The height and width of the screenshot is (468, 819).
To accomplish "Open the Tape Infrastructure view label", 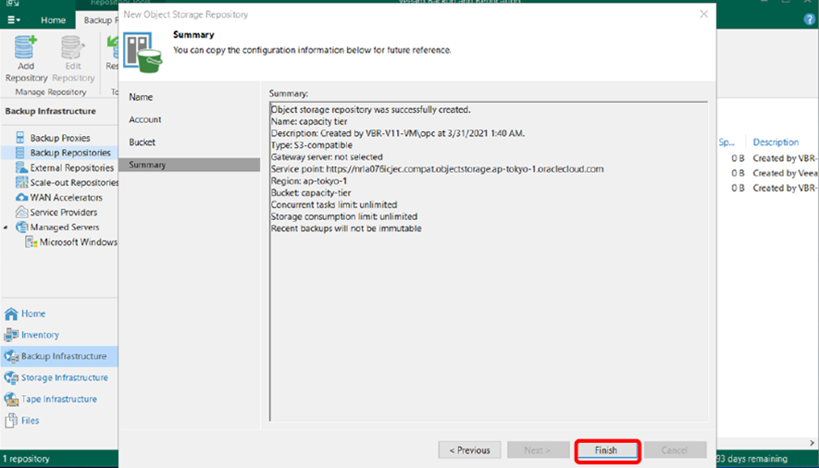I will coord(58,400).
